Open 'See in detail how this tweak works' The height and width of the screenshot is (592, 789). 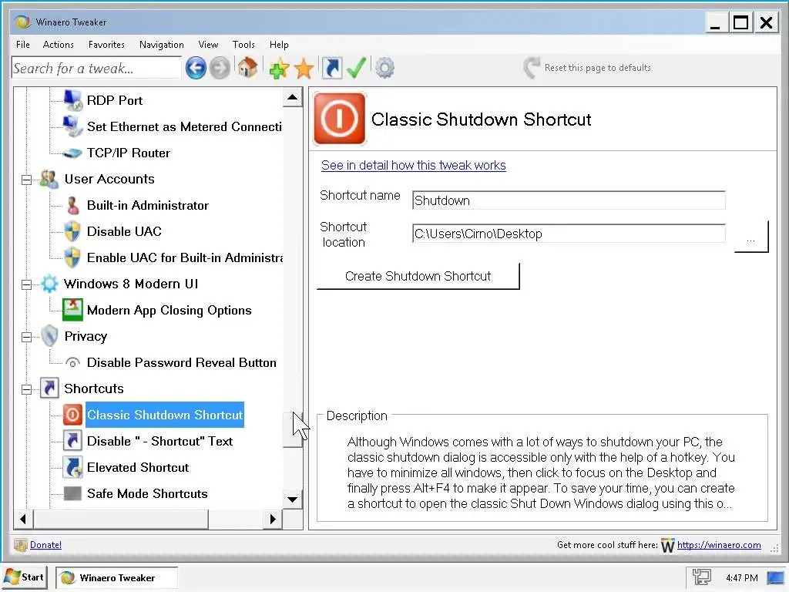[x=413, y=165]
